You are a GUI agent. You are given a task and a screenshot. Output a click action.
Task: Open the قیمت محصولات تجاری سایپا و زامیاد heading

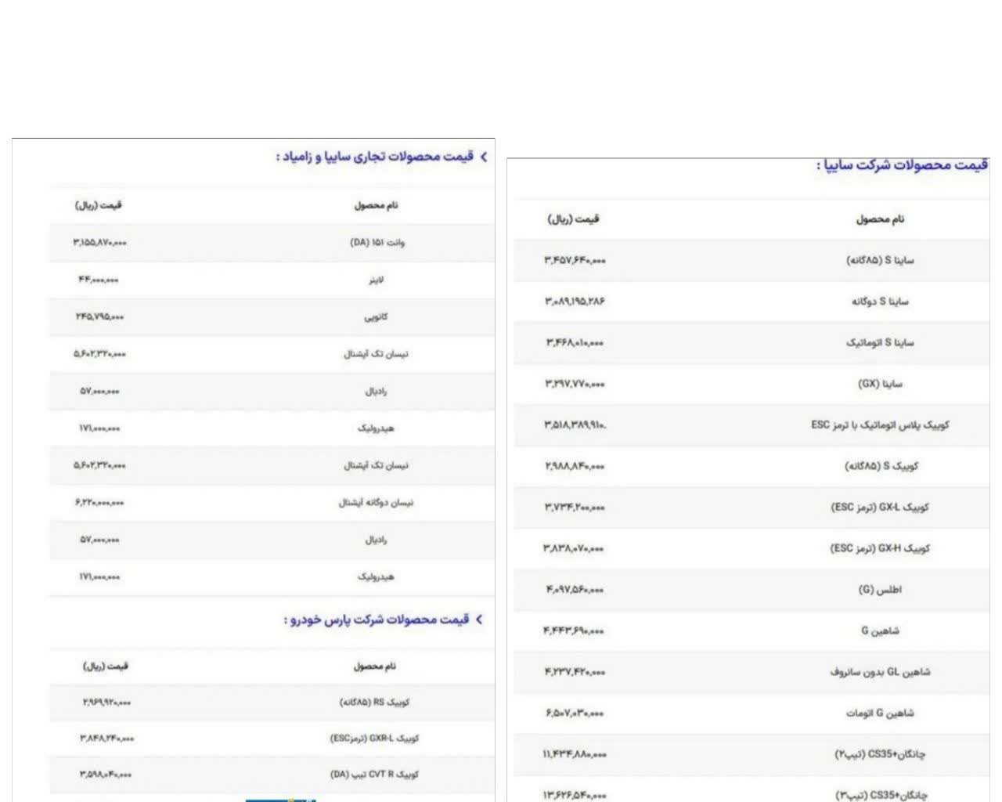tap(374, 157)
